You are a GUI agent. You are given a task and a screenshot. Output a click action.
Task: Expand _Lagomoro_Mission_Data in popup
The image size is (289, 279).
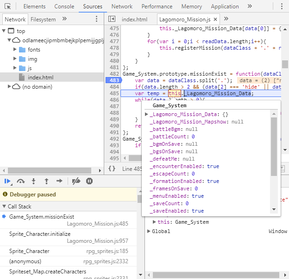point(146,114)
